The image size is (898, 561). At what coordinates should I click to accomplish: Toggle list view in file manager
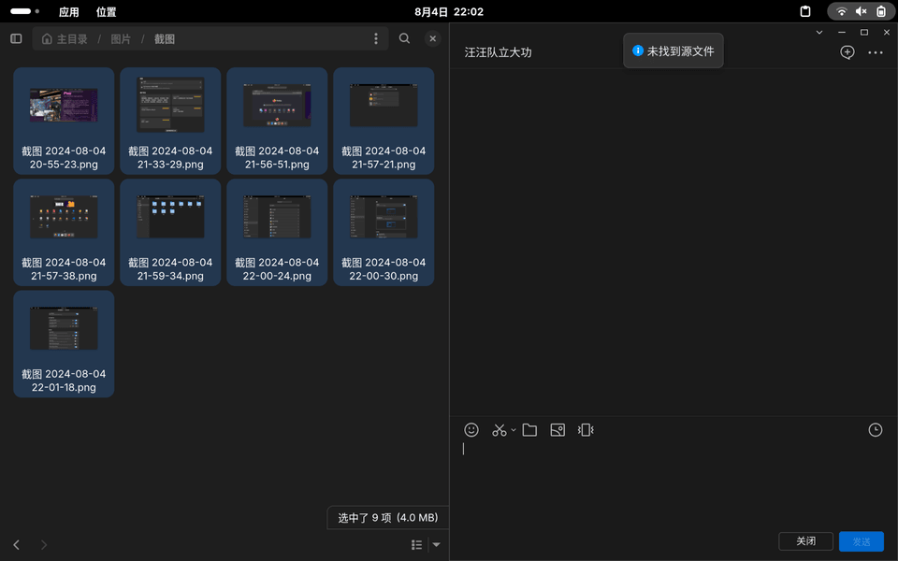(x=416, y=545)
